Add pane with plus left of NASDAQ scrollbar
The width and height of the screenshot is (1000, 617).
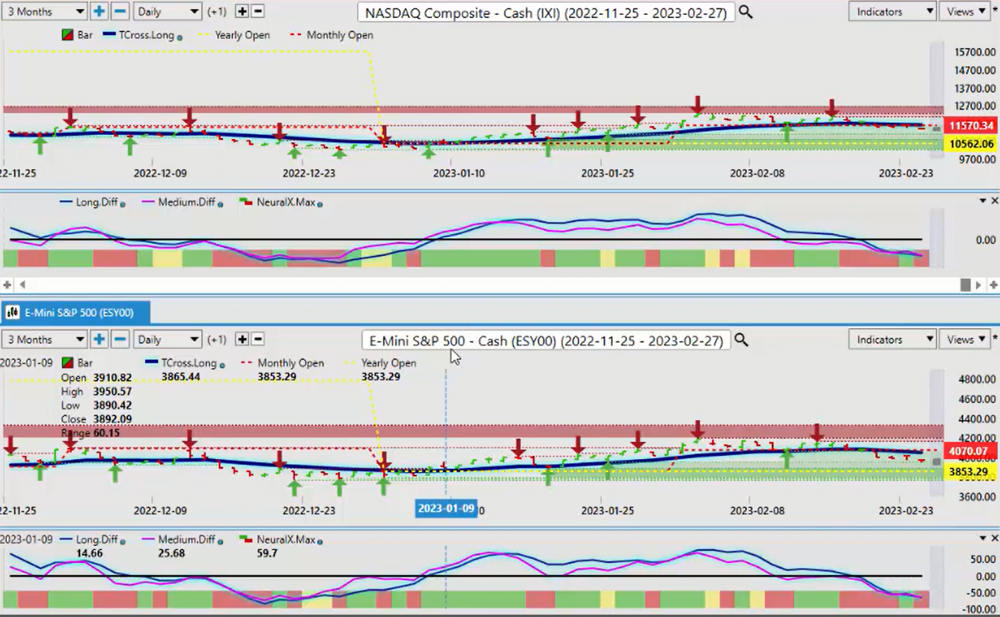point(7,285)
